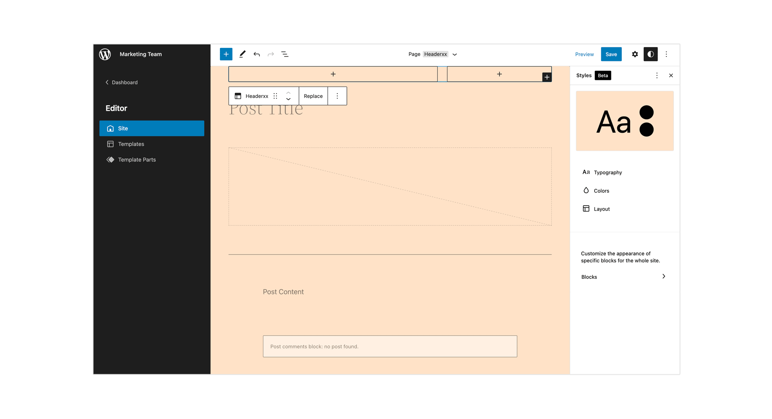Click the Save button
772x419 pixels.
pos(611,54)
